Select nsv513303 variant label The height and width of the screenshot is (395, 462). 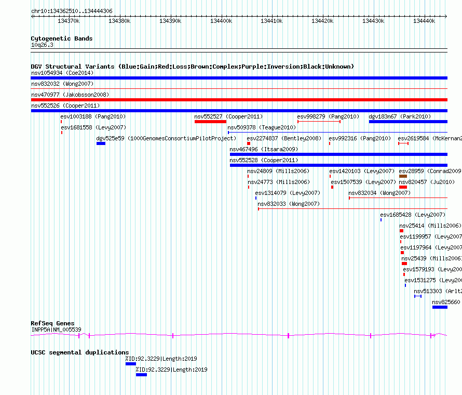click(x=438, y=291)
